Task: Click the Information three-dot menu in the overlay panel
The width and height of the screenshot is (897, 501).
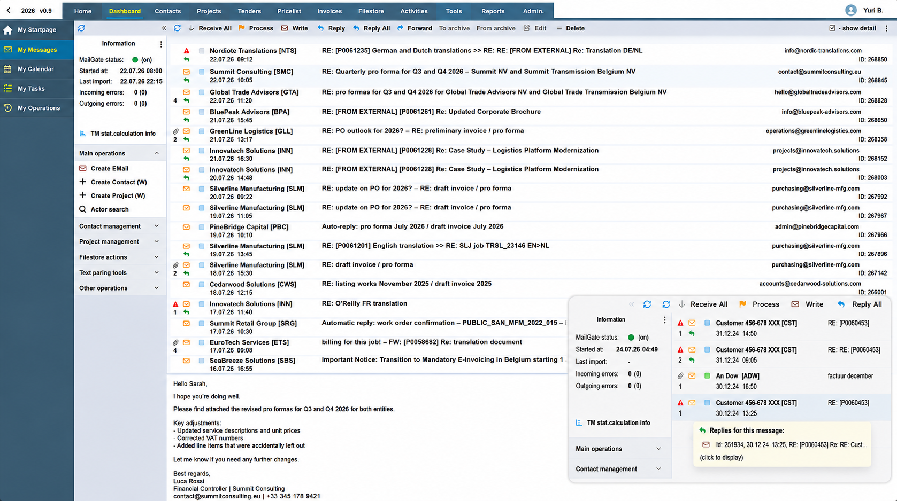Action: tap(665, 320)
